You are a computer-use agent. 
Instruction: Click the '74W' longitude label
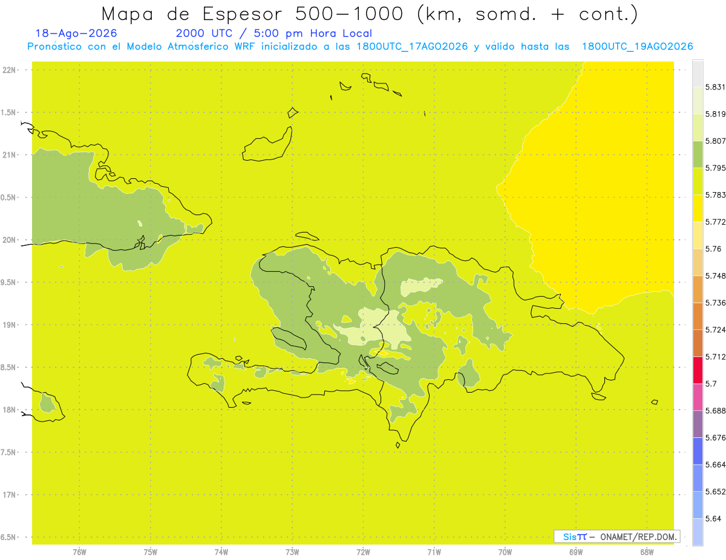click(x=221, y=552)
